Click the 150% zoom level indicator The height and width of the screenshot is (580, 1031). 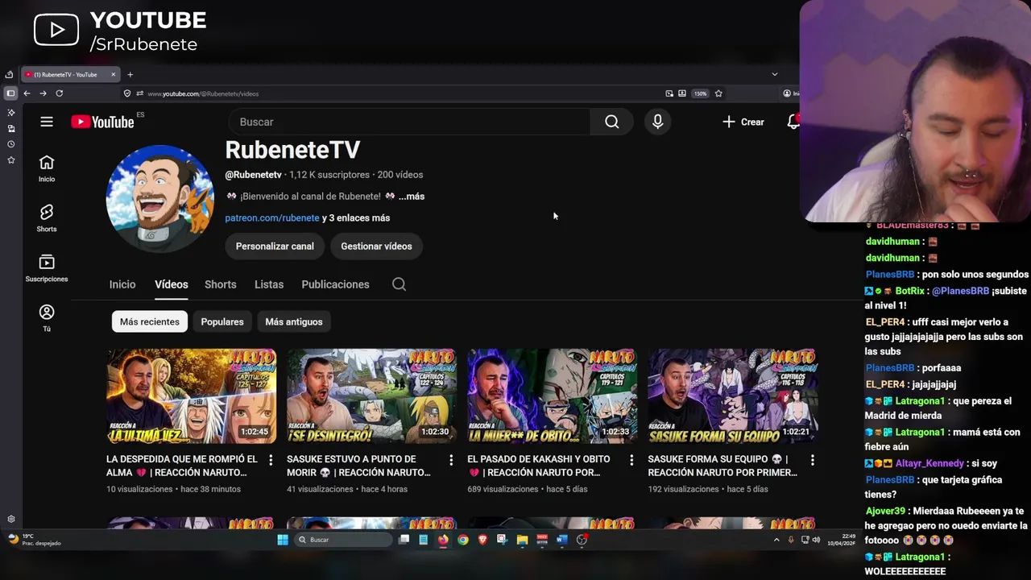click(x=701, y=93)
